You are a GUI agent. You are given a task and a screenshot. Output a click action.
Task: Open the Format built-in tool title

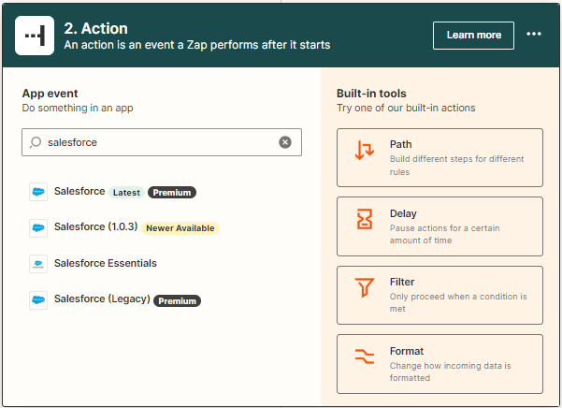(x=407, y=351)
